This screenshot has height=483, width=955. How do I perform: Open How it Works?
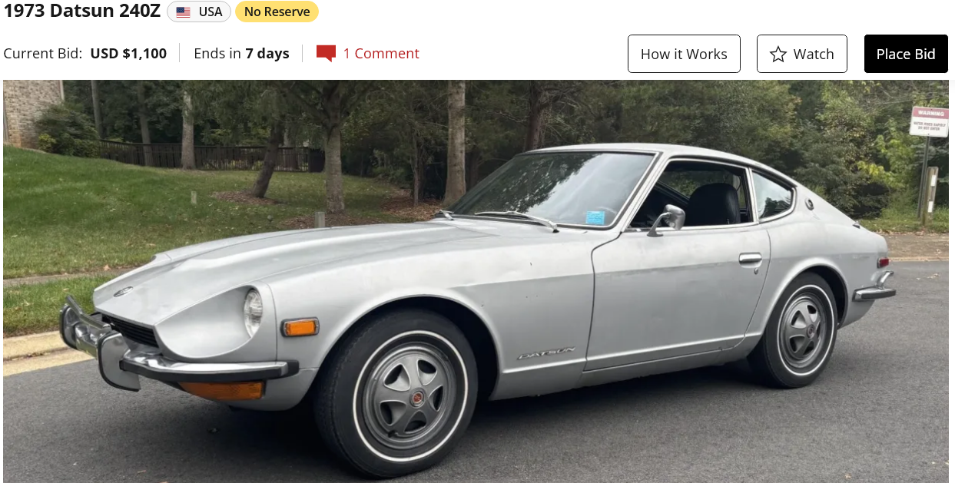(684, 54)
